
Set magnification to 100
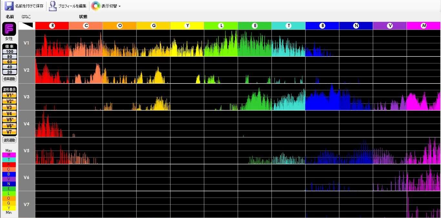[x=9, y=52]
